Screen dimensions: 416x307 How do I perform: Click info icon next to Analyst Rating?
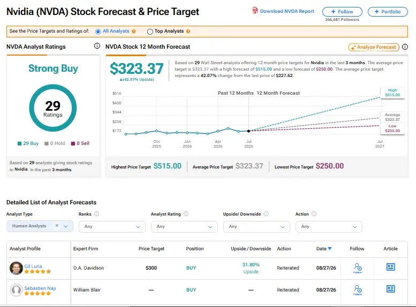tap(186, 214)
